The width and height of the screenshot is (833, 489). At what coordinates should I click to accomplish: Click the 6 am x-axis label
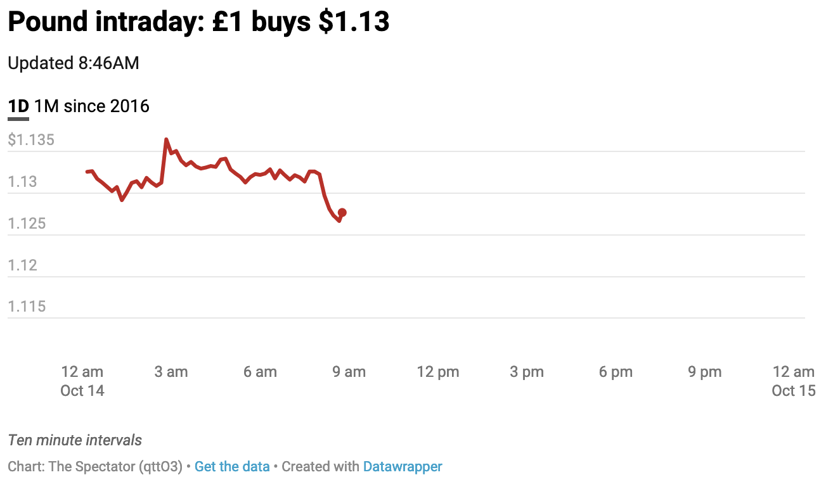coord(260,372)
